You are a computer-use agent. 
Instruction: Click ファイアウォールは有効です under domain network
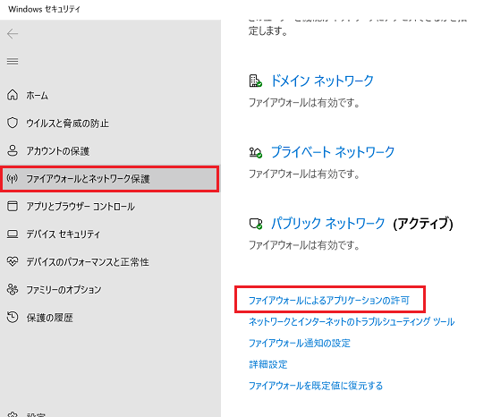[x=304, y=103]
